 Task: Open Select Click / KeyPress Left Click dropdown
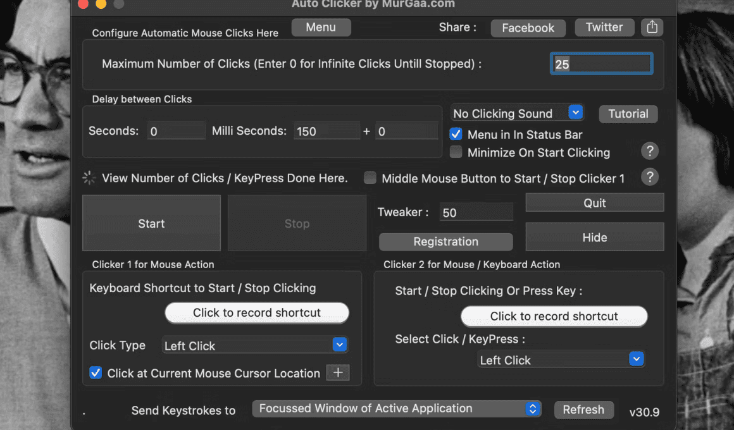point(561,359)
